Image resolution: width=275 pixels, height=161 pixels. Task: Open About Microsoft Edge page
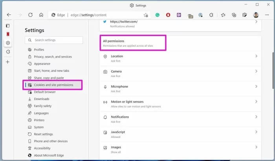pos(50,156)
